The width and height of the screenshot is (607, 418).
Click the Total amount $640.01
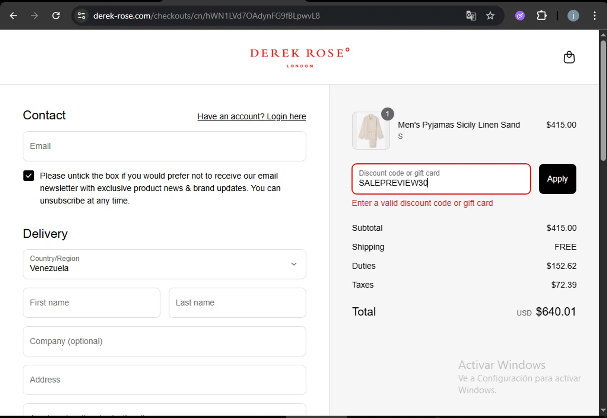556,312
